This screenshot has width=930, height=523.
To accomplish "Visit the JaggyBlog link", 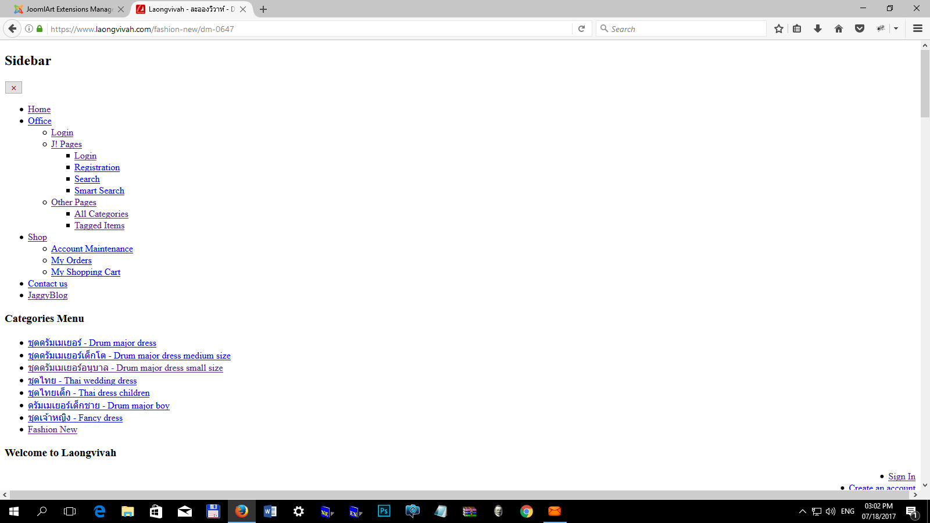I will (48, 295).
